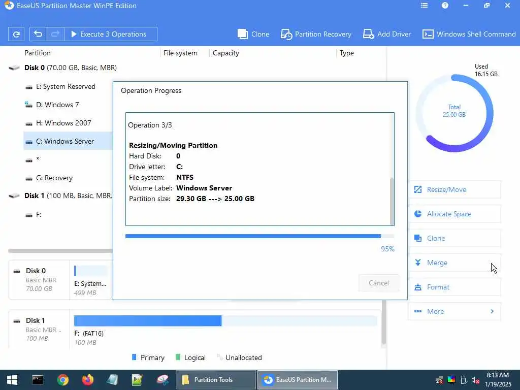Click the Resize/Move icon

click(418, 190)
